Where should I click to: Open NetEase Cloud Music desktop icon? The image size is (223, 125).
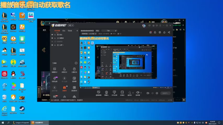(x=4, y=75)
